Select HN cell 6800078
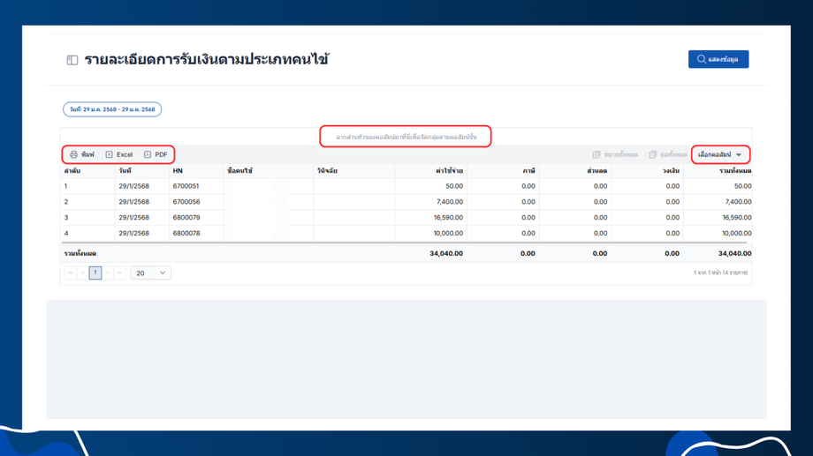Viewport: 813px width, 456px height. click(x=186, y=233)
